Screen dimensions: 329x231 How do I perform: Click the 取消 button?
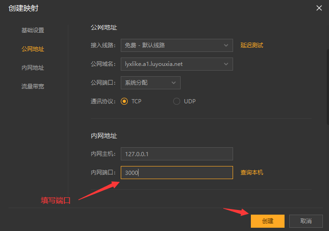[x=306, y=221]
